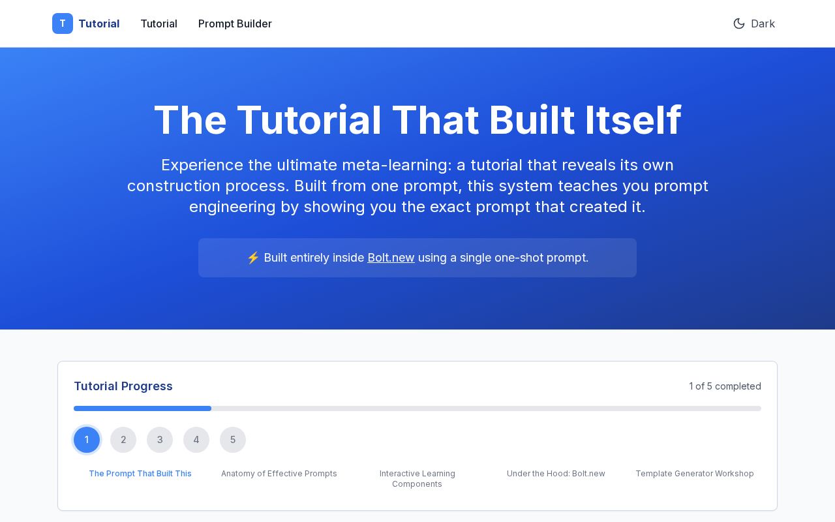Click the hero title "The Tutorial That Built Itself"
Viewport: 835px width, 522px height.
(x=417, y=120)
